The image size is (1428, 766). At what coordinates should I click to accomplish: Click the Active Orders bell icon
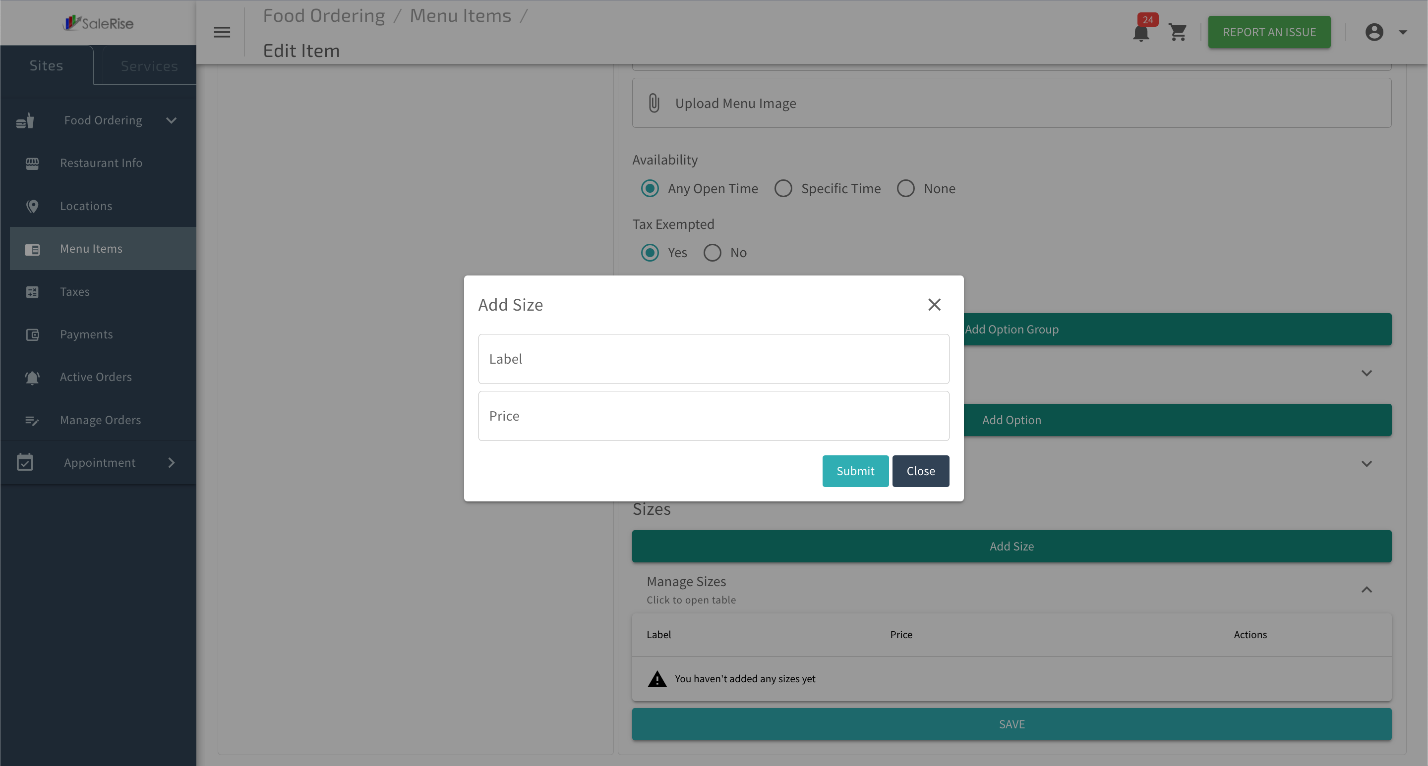32,377
